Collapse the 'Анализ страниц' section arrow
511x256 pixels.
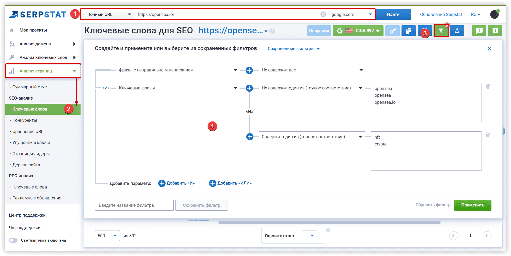[74, 71]
